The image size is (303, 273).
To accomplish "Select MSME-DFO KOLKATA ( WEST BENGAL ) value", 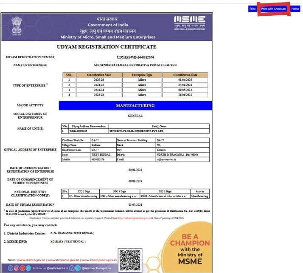I will coord(68,242).
